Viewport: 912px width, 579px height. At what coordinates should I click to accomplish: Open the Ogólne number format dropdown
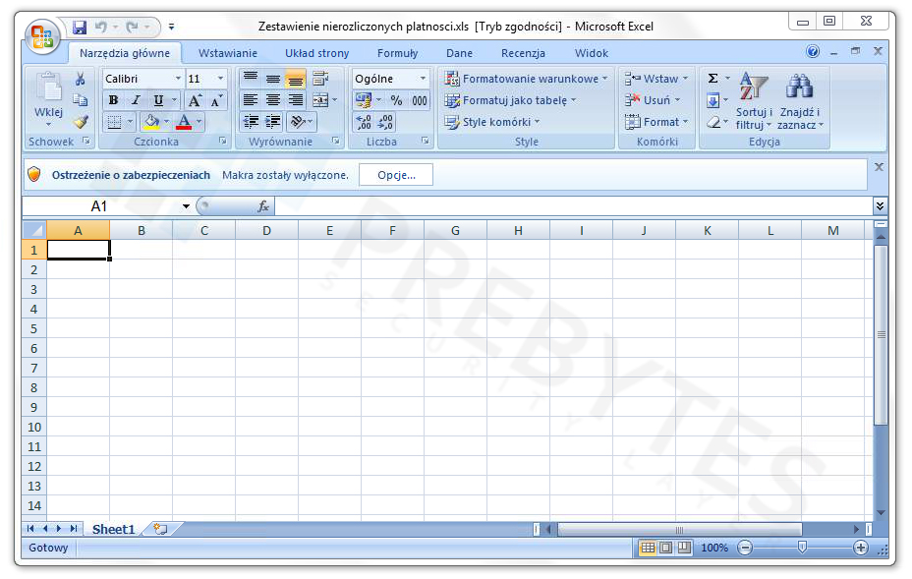(x=423, y=79)
